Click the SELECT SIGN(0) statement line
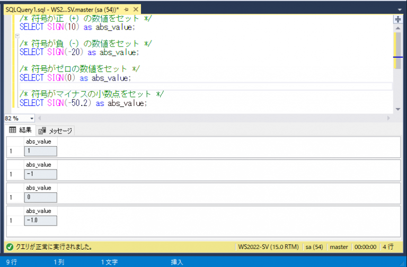This screenshot has width=407, height=267. click(75, 77)
